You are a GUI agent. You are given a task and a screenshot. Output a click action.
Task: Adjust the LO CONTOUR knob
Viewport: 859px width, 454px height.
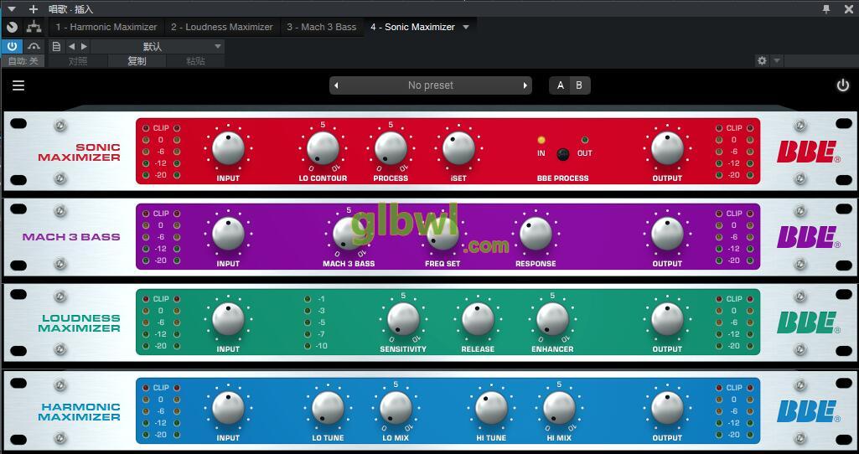pyautogui.click(x=323, y=148)
